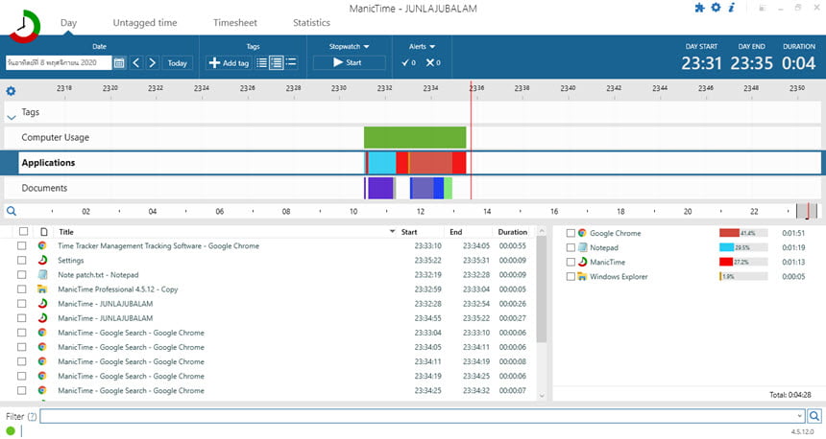Select the Applications timeline row
The width and height of the screenshot is (826, 439).
tap(413, 163)
